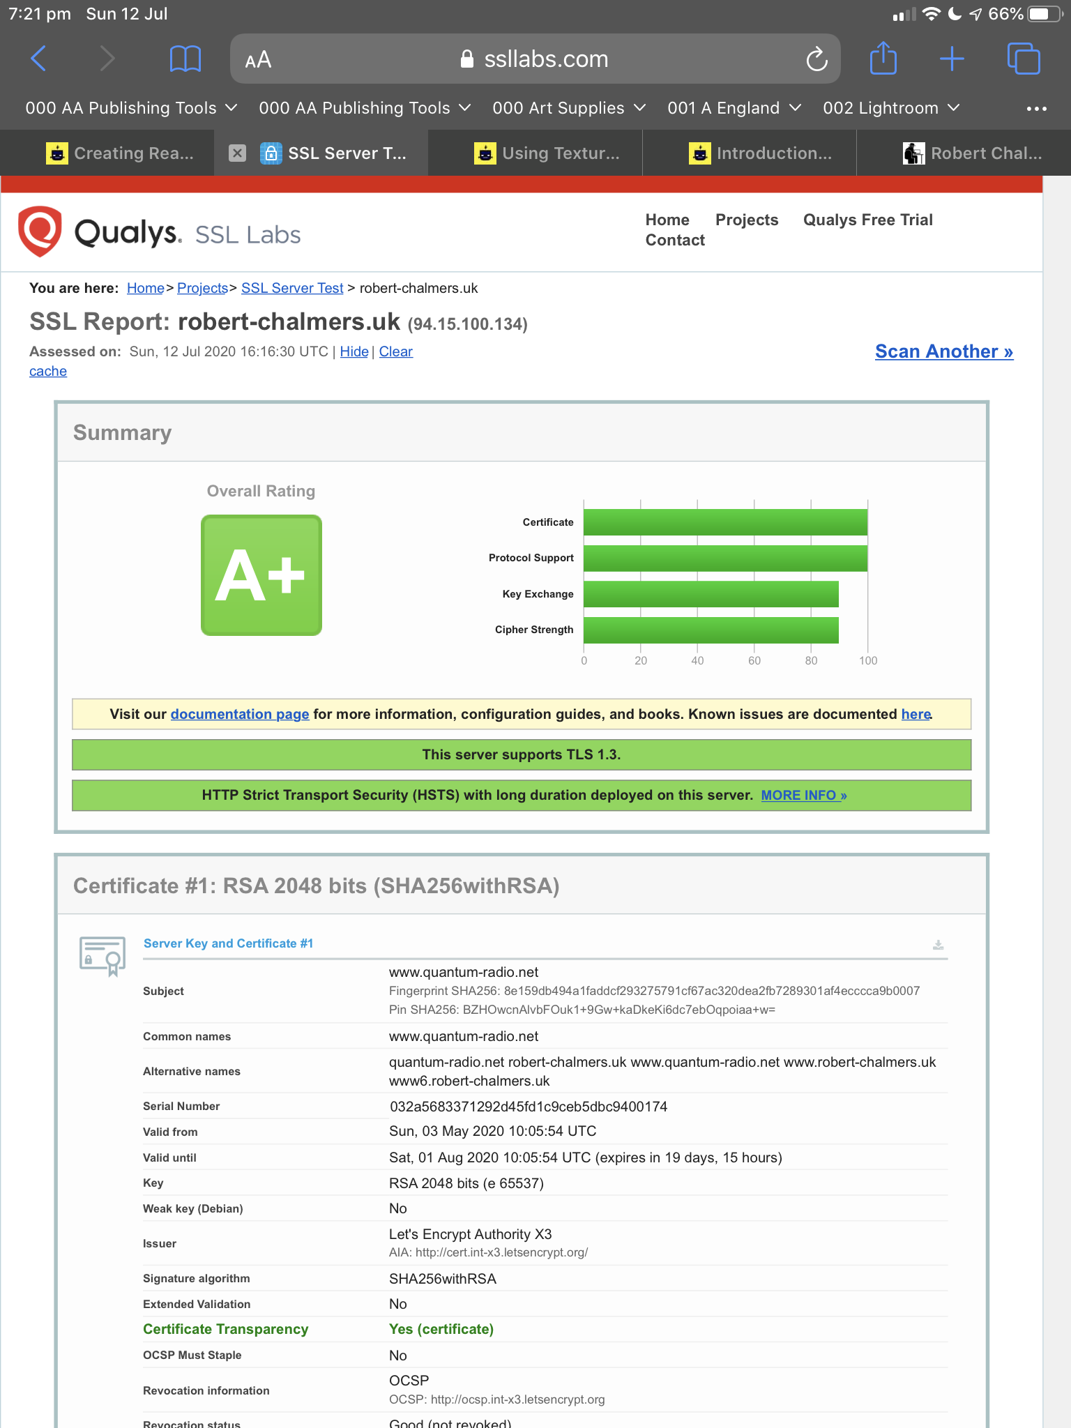Tap the Let's Encrypt Authority X3 issuer
1071x1428 pixels.
pyautogui.click(x=471, y=1234)
